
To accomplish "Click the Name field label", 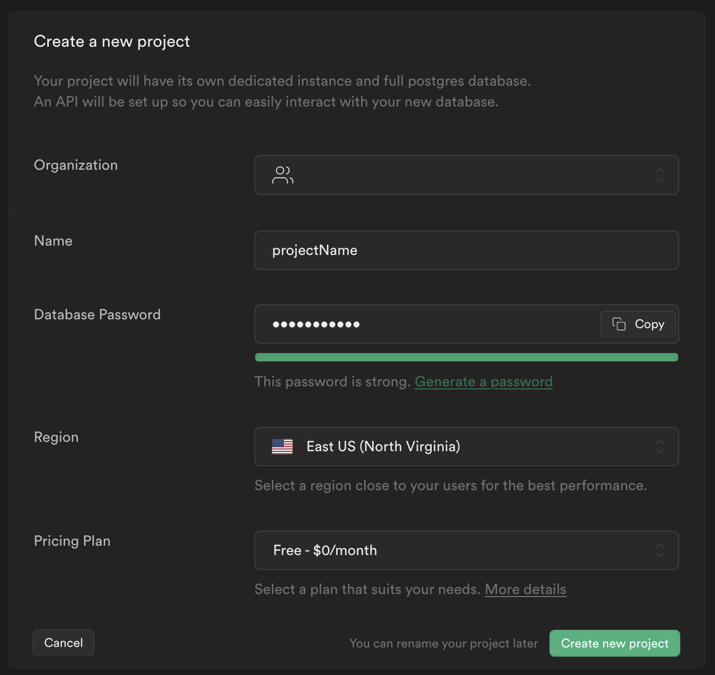I will coord(53,241).
